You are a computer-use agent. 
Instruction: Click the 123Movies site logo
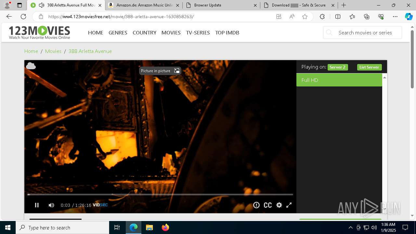click(x=39, y=32)
